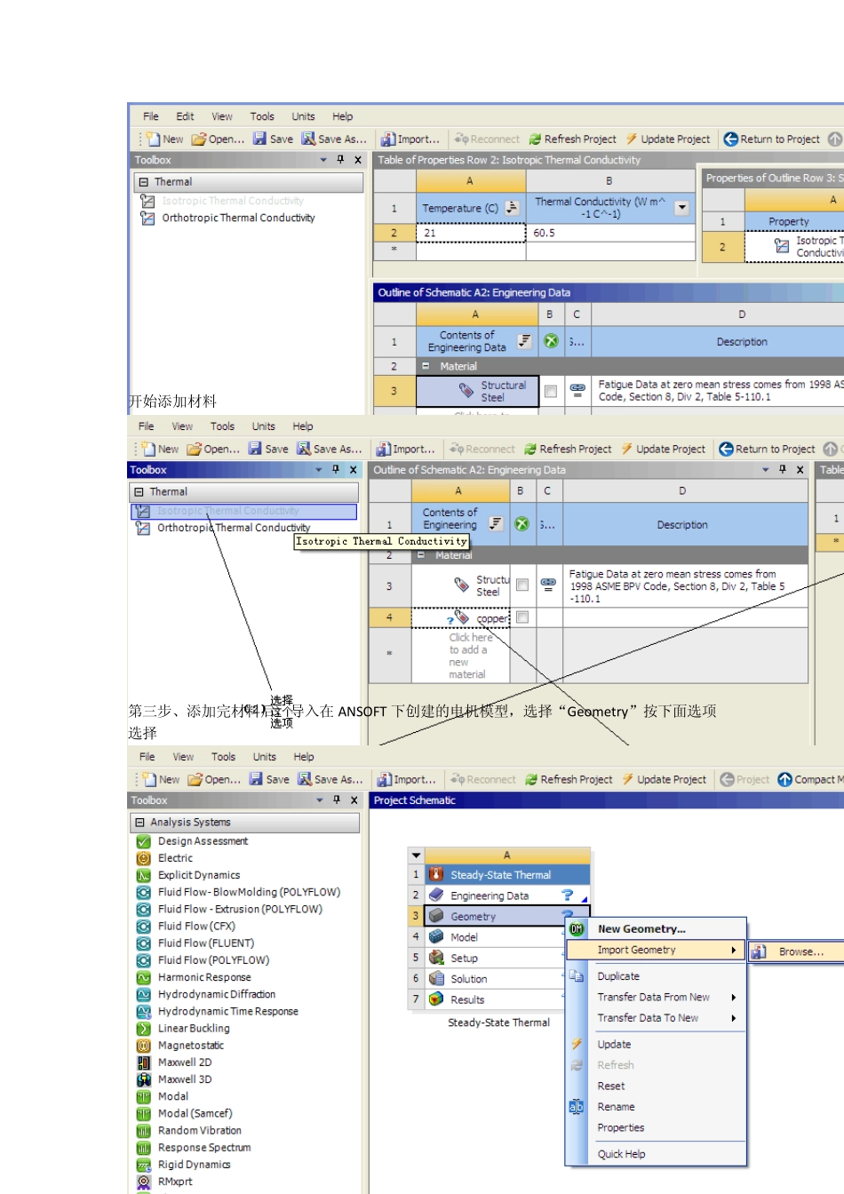Open File menu in top window

[x=151, y=116]
